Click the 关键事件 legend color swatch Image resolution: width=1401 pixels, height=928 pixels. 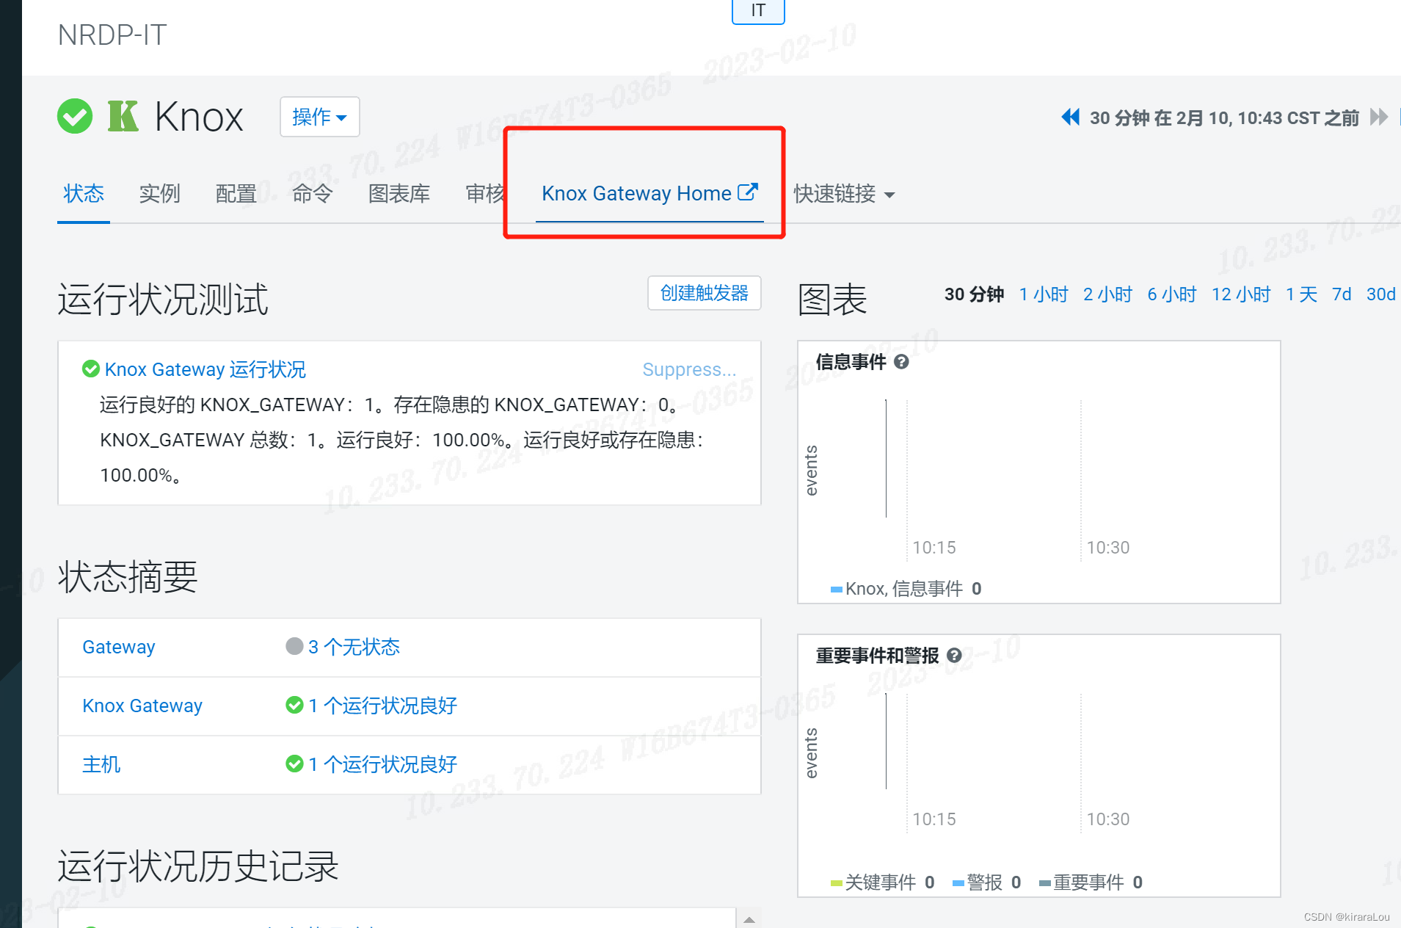(x=836, y=883)
